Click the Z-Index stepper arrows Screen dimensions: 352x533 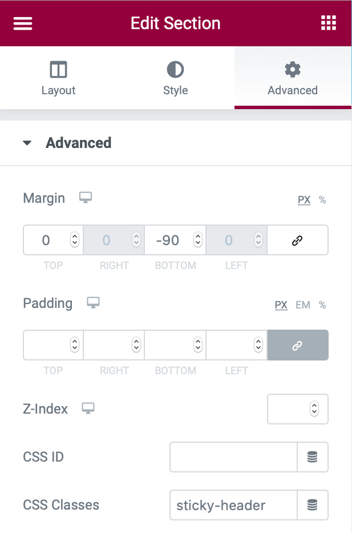click(x=314, y=409)
